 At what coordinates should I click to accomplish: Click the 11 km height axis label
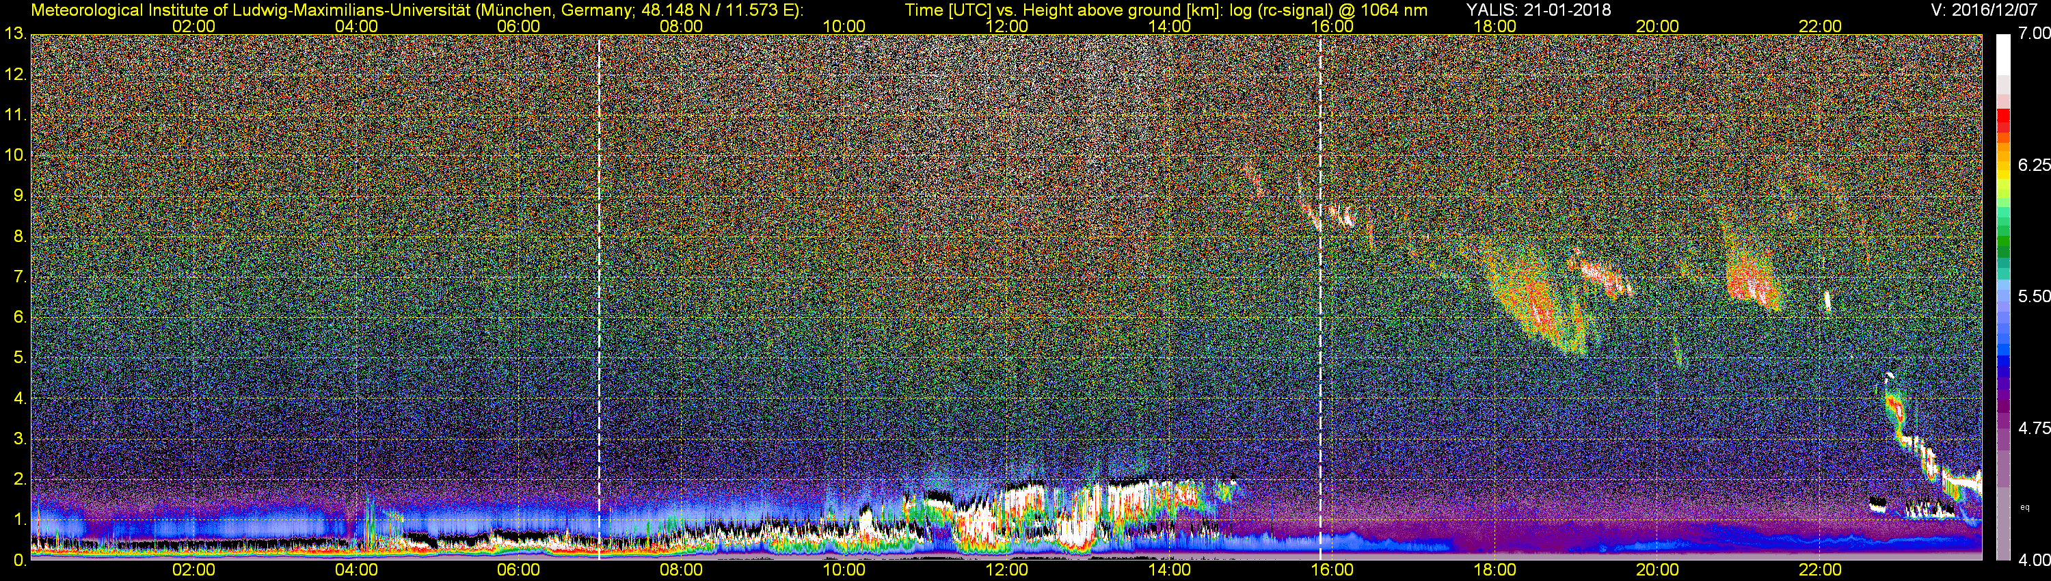[x=15, y=116]
